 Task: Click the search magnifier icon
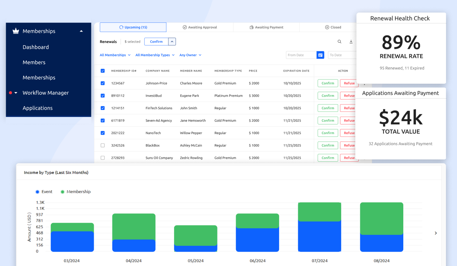point(339,42)
